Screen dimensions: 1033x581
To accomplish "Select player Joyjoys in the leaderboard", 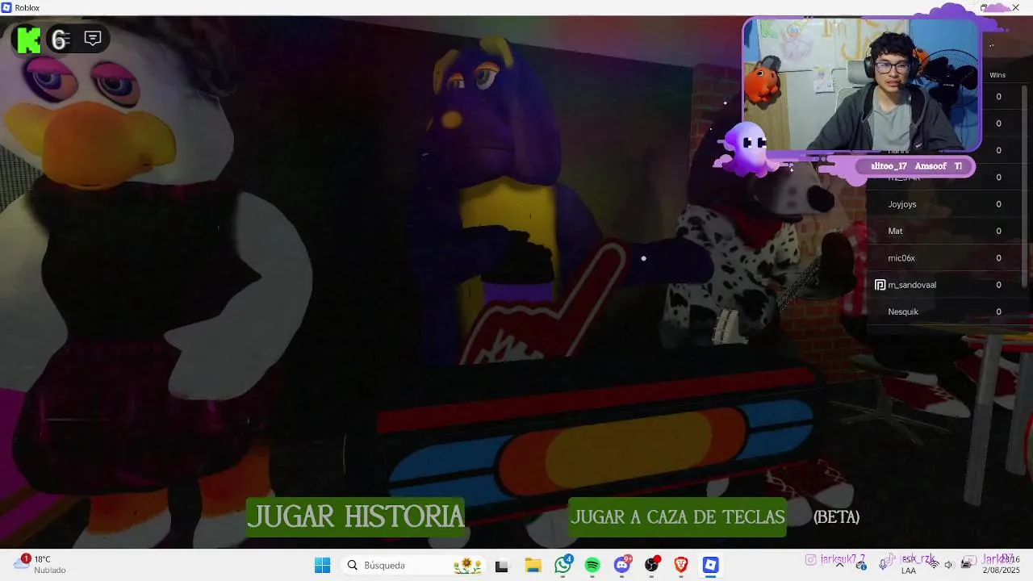I will [944, 204].
